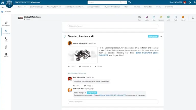196x110 pixels.
Task: Click the Project Plan status badge in post header
Action: [153, 36]
